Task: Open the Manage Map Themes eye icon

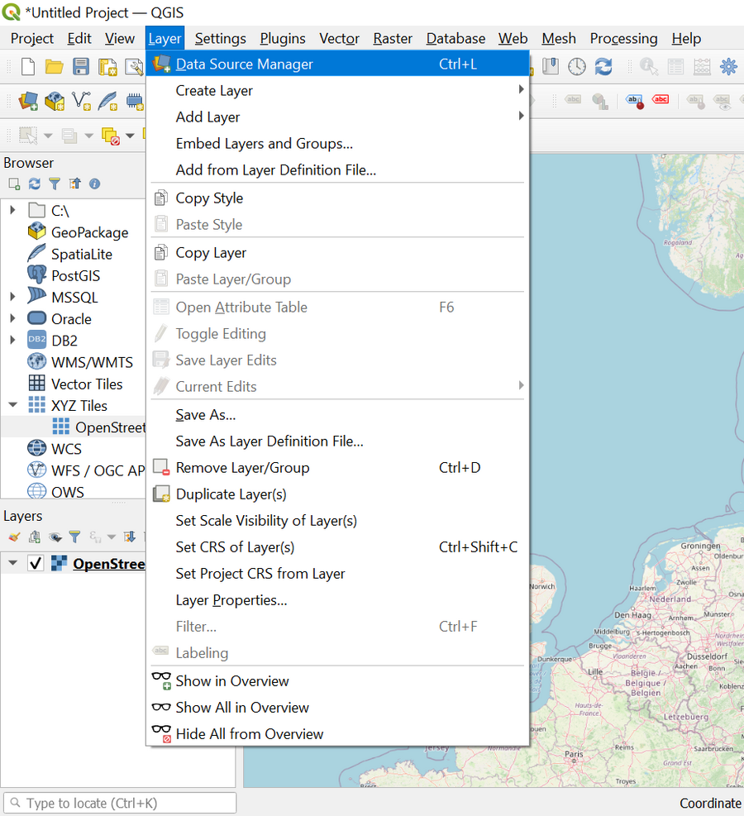Action: tap(55, 537)
